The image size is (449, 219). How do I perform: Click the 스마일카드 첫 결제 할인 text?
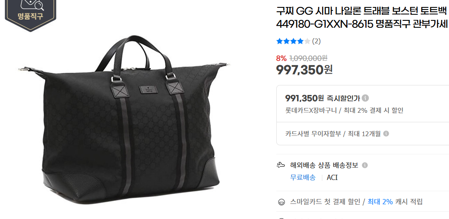coord(325,202)
